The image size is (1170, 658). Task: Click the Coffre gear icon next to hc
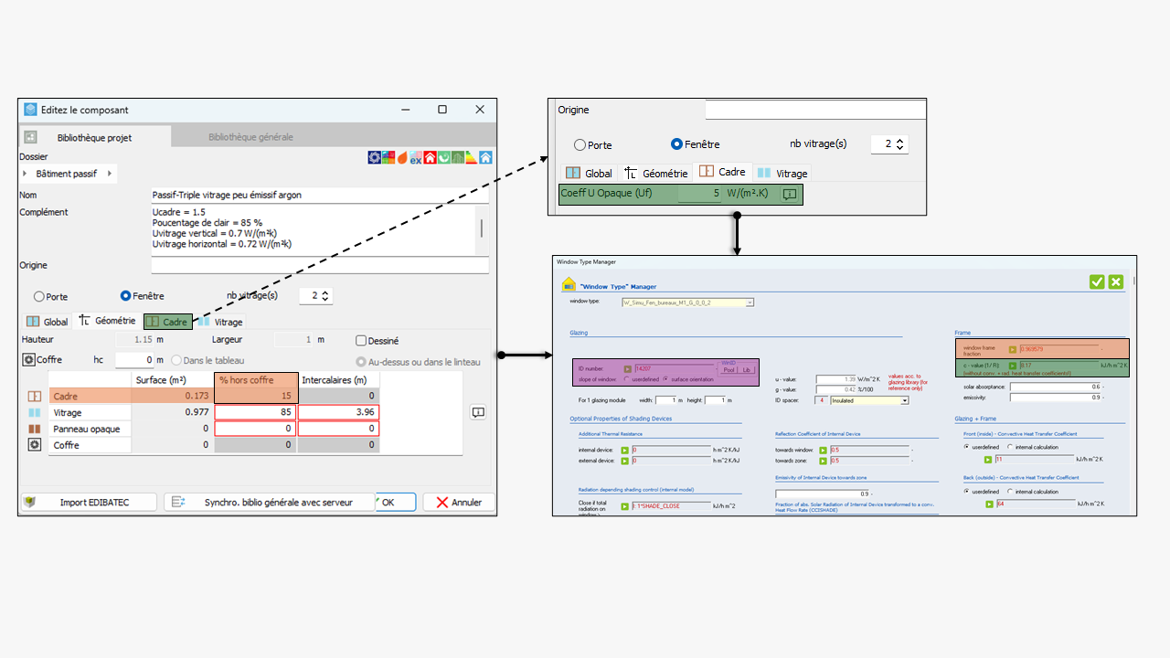coord(28,360)
